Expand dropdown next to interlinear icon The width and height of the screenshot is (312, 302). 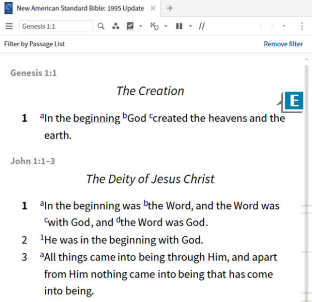[x=166, y=26]
